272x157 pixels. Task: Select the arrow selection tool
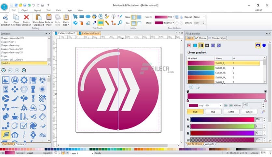tap(75, 17)
